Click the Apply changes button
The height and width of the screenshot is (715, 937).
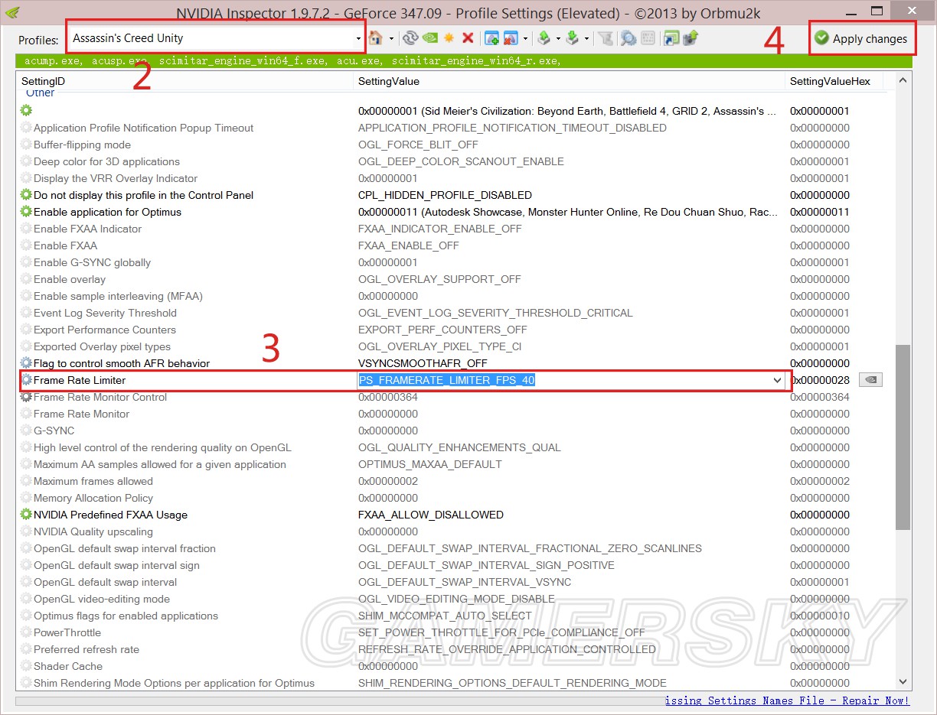(861, 38)
